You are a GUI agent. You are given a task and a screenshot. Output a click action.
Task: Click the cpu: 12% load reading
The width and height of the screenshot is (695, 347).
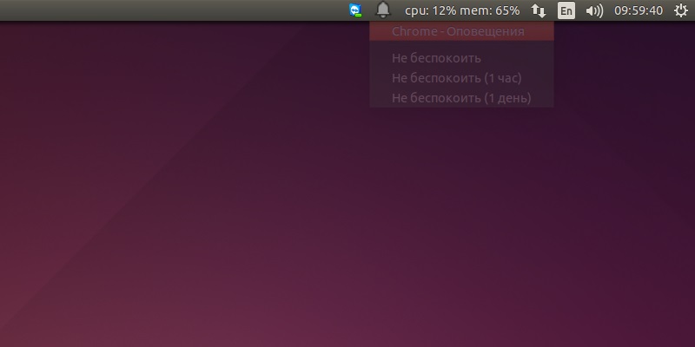433,10
